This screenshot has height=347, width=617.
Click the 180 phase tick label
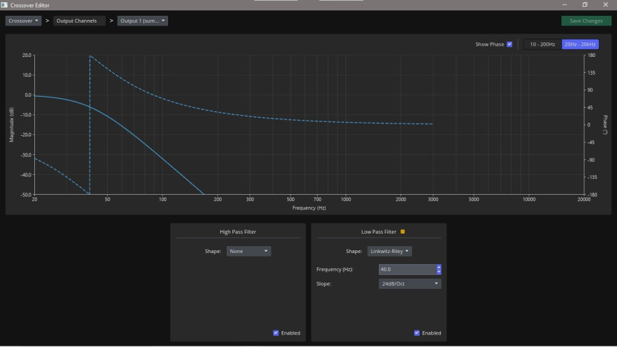click(x=592, y=56)
